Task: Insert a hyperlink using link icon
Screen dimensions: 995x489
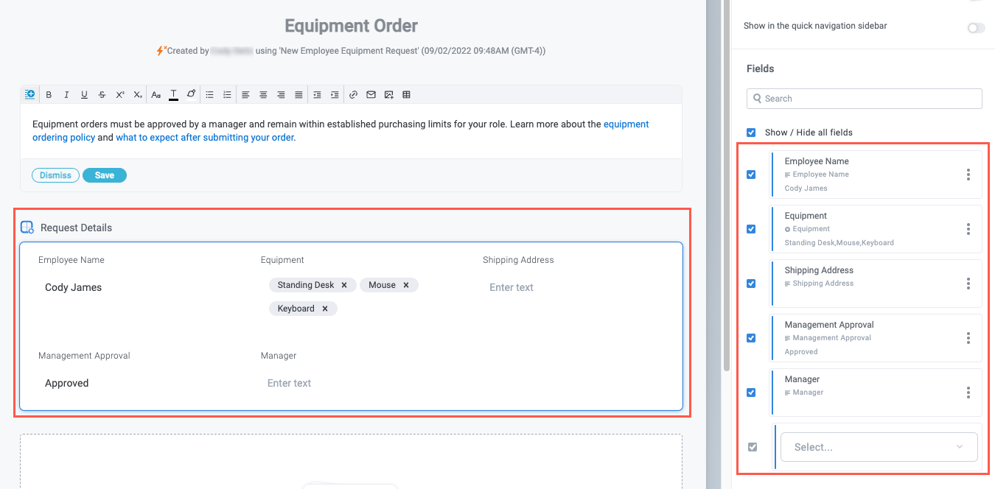Action: [353, 95]
